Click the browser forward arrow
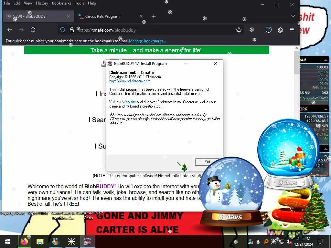The height and width of the screenshot is (248, 331). coord(21,30)
